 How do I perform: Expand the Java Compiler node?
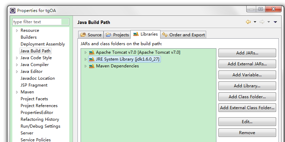click(x=17, y=65)
